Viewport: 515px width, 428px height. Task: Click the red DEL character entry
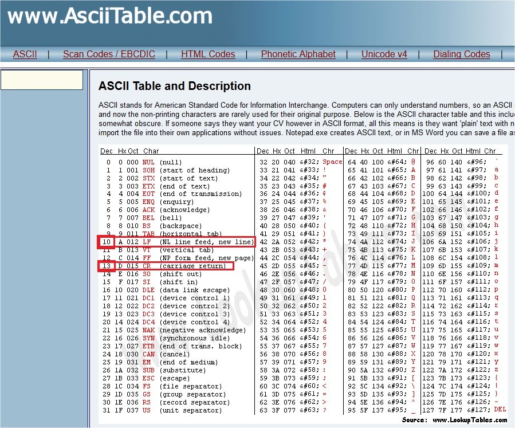[500, 409]
